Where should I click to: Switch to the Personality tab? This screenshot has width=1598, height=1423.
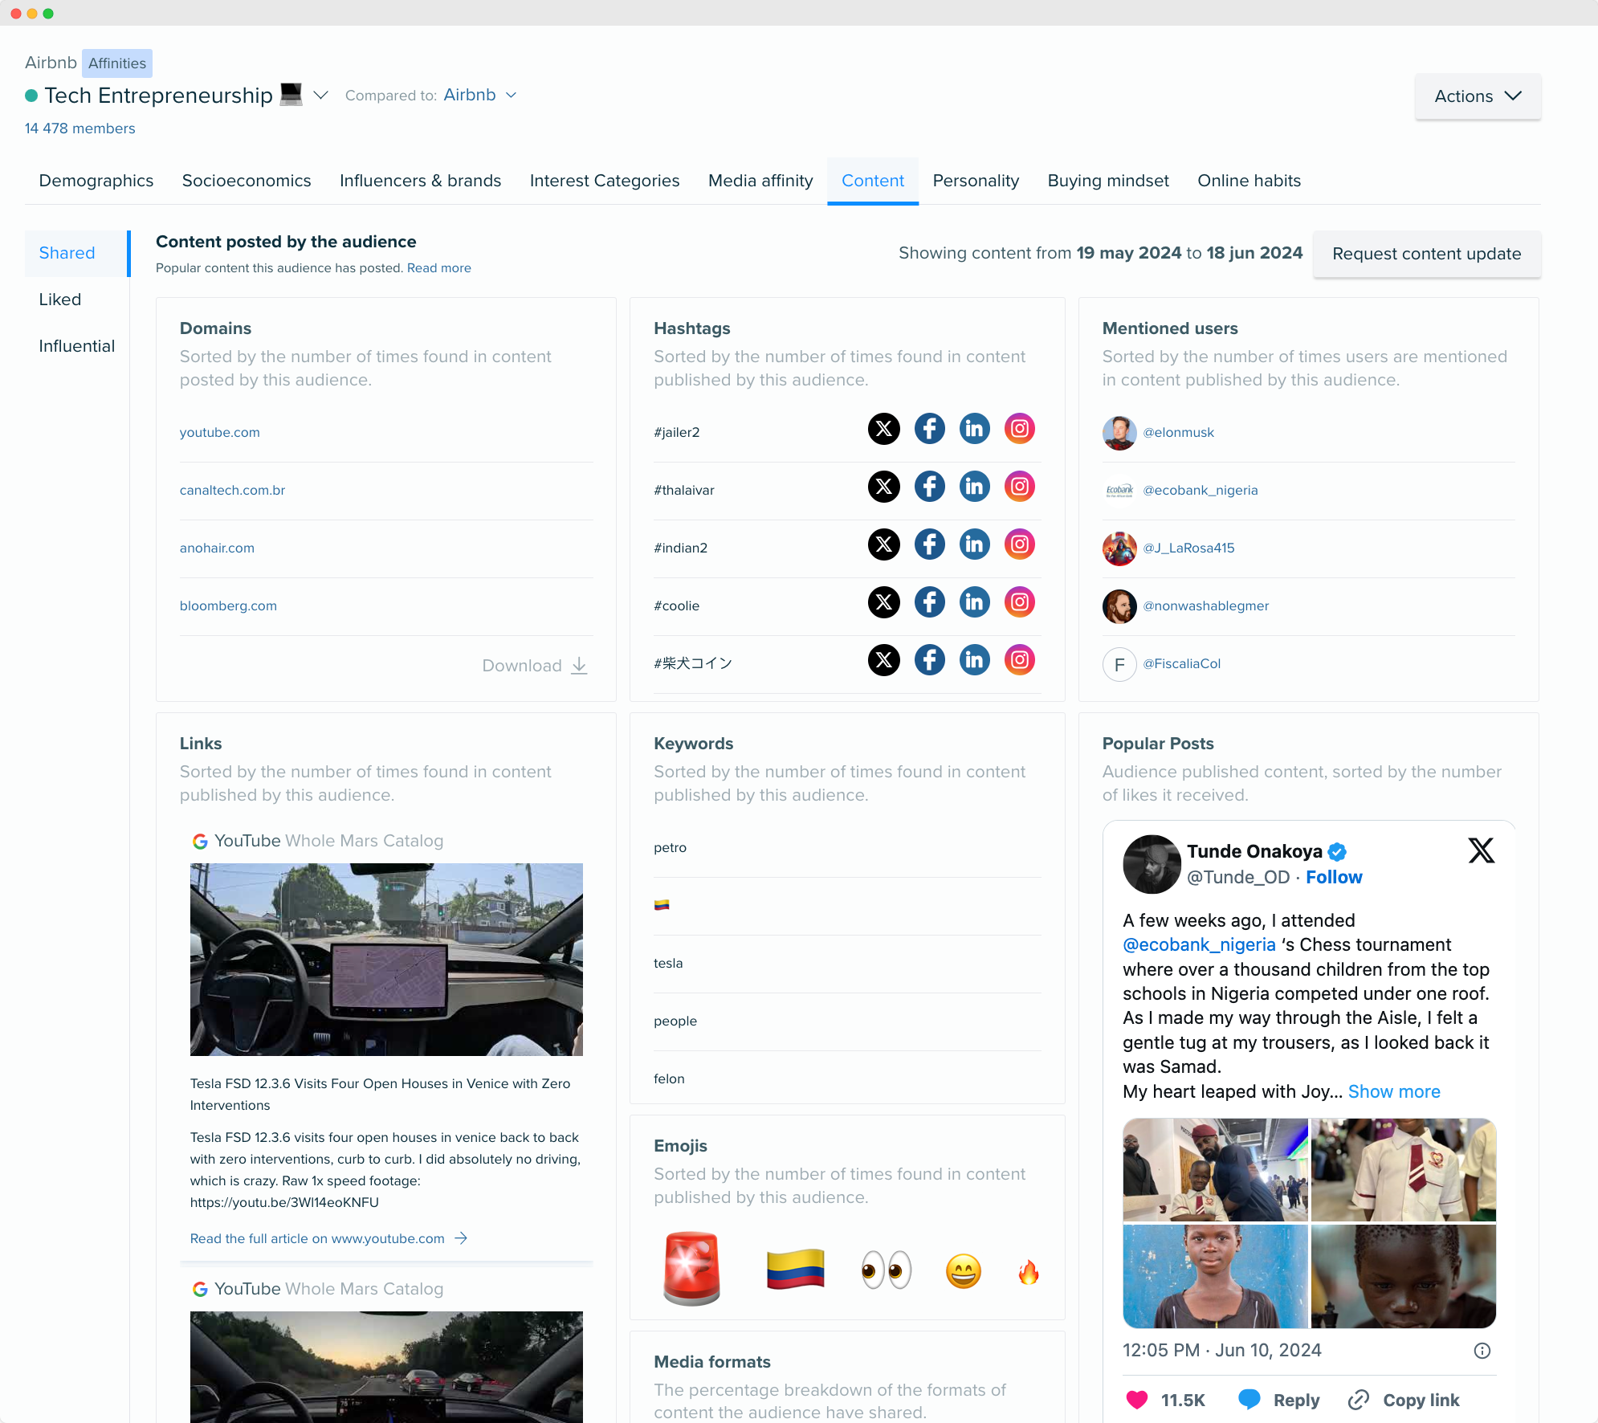pos(975,180)
